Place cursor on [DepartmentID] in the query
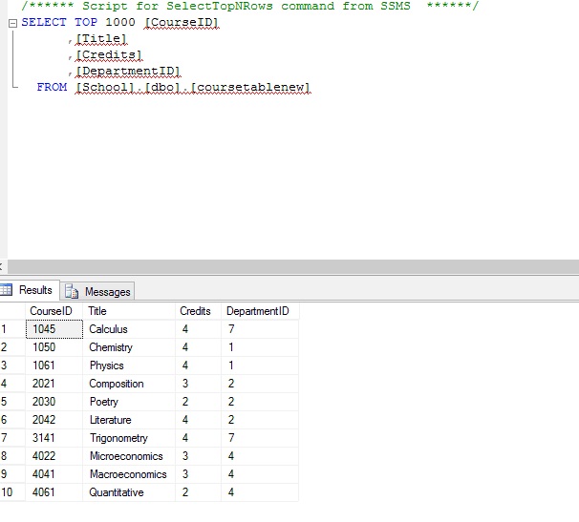Image resolution: width=579 pixels, height=522 pixels. pyautogui.click(x=128, y=72)
